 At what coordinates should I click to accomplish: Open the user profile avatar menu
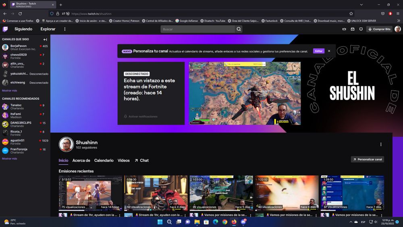[397, 29]
